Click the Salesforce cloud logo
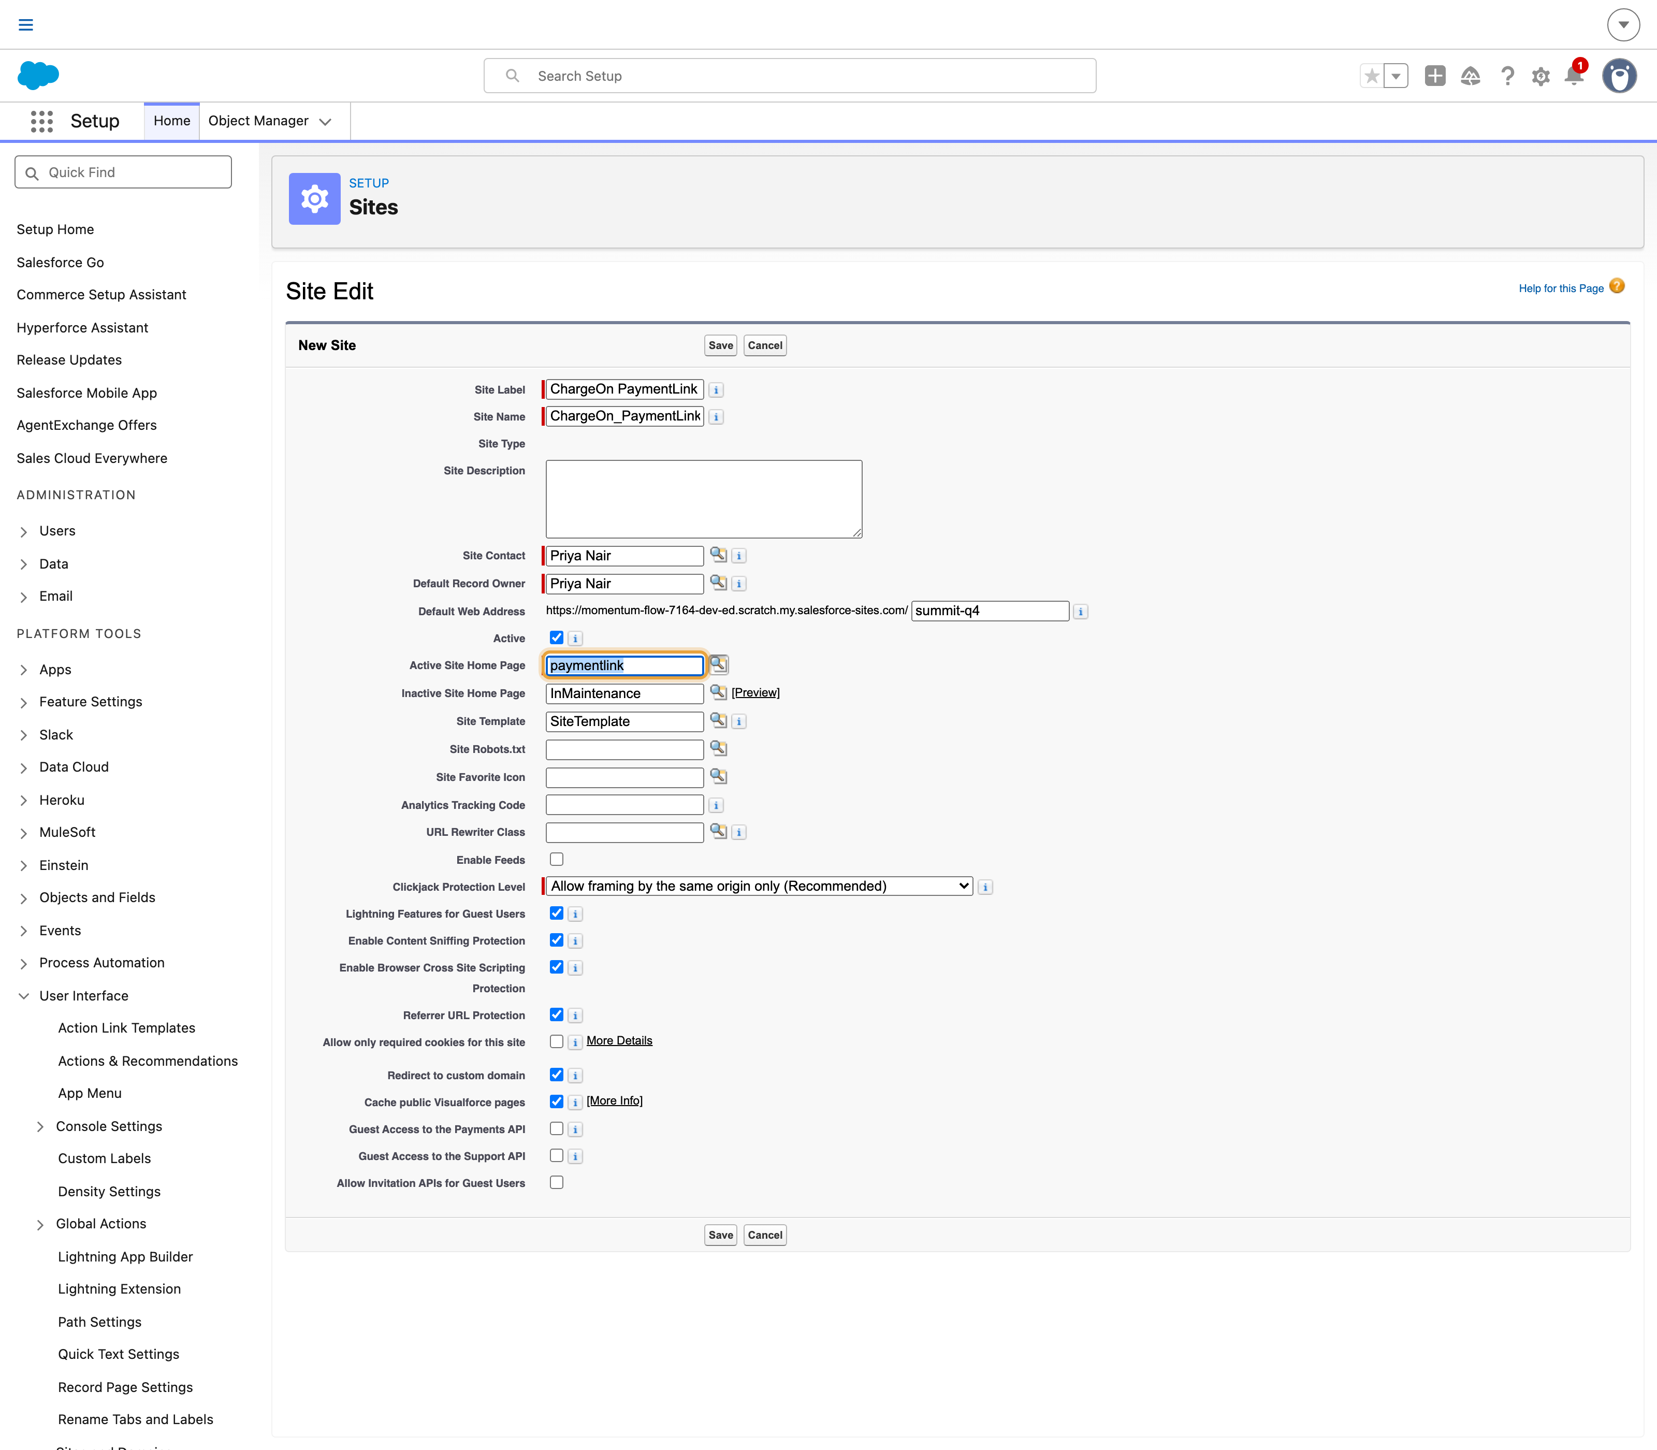The width and height of the screenshot is (1657, 1450). 38,75
